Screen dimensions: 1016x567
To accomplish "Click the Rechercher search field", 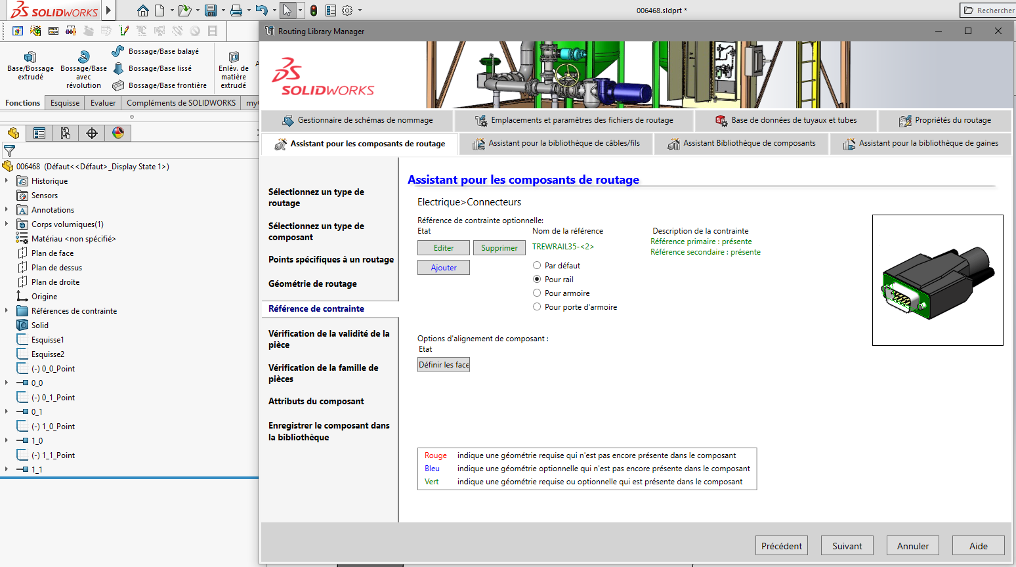I will (987, 10).
